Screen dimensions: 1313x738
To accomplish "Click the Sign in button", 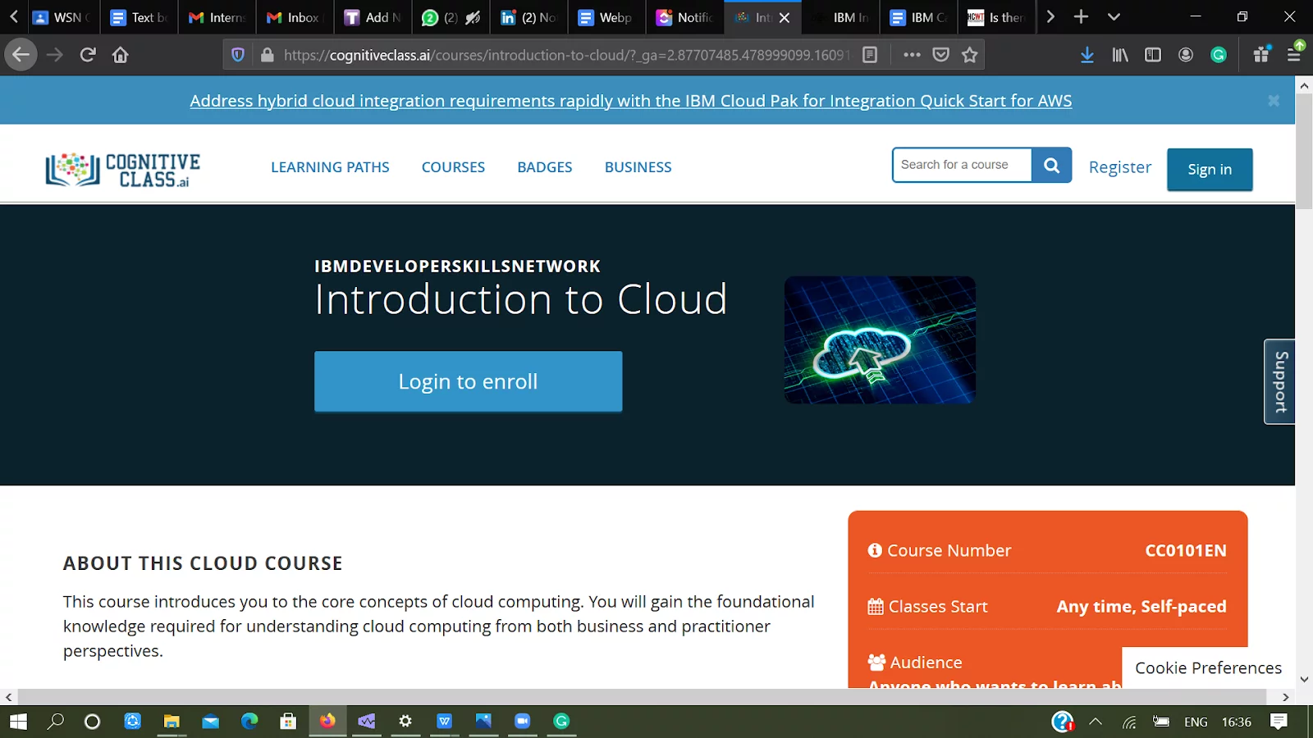I will 1210,169.
